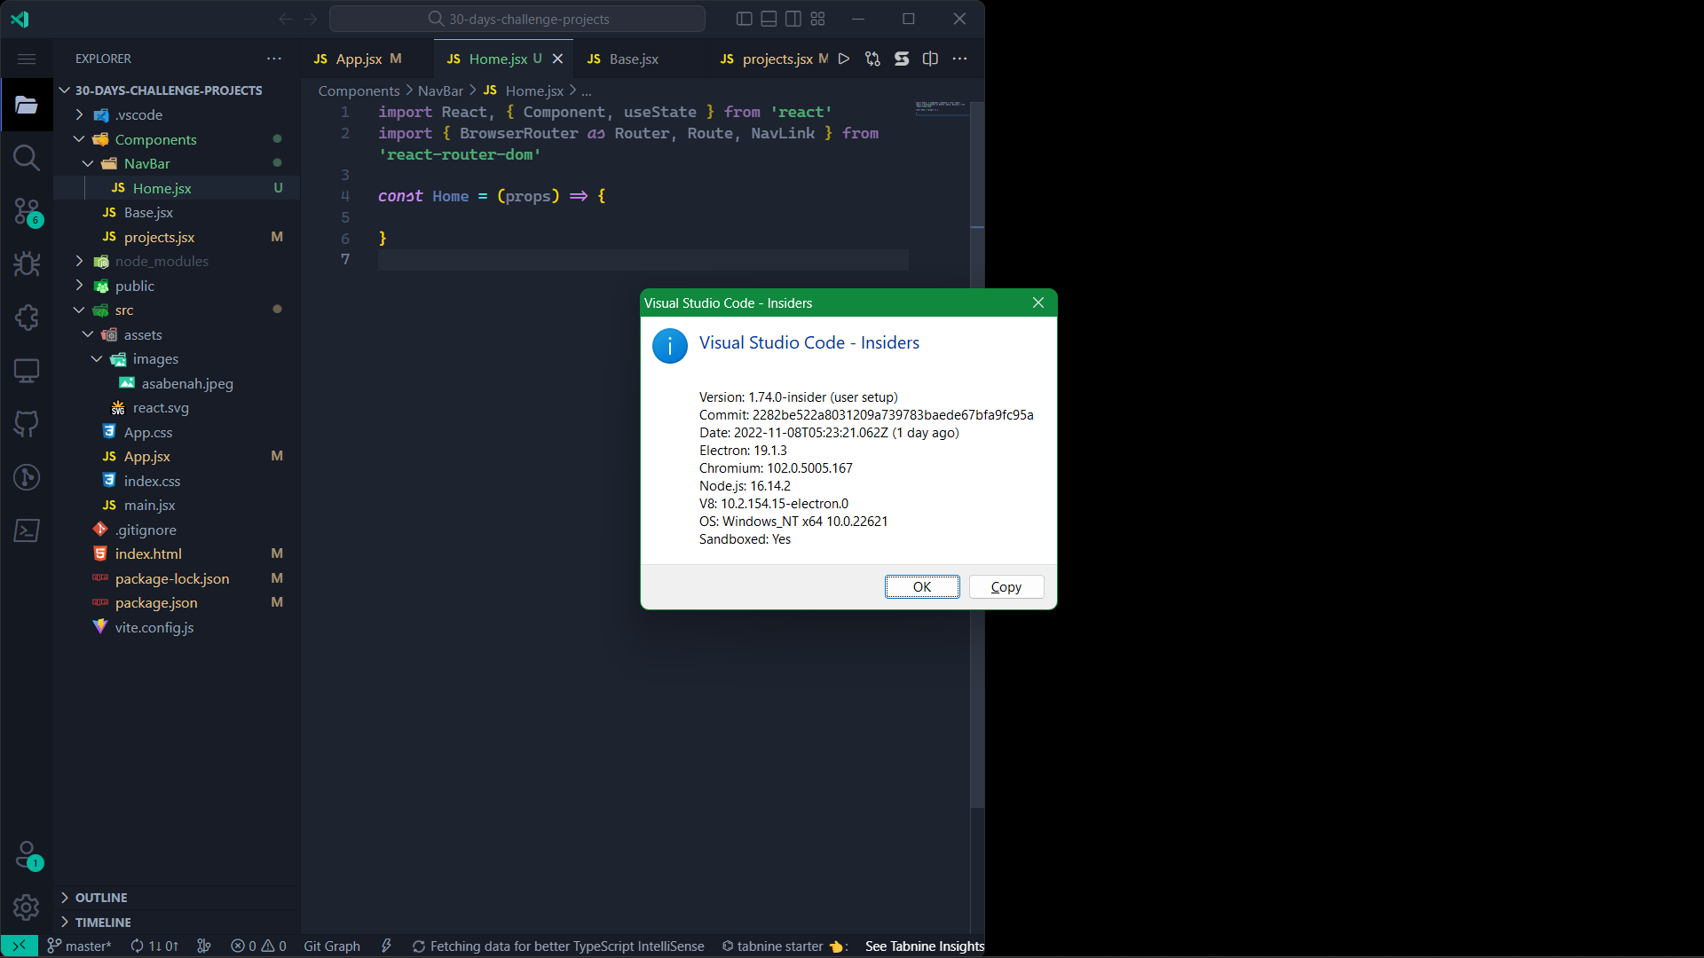Open the Manage settings gear
This screenshot has width=1704, height=958.
tap(27, 908)
